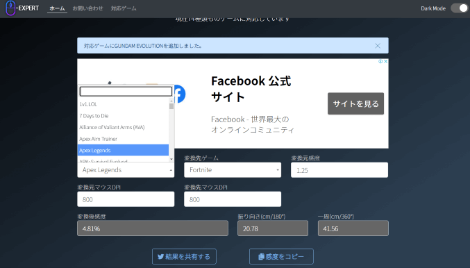Click the ad description about Facebook community
This screenshot has width=470, height=268.
(x=253, y=124)
